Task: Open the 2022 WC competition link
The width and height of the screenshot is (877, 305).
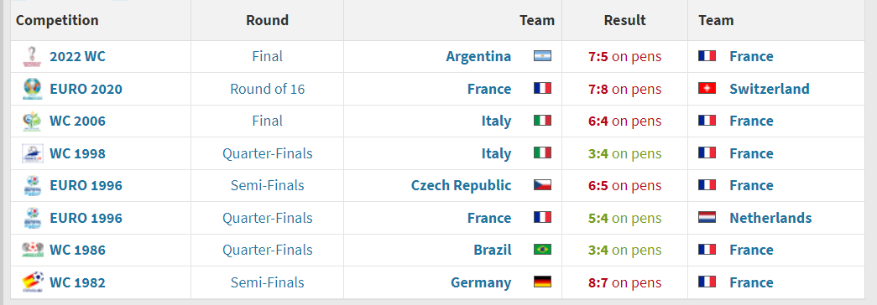Action: [77, 56]
